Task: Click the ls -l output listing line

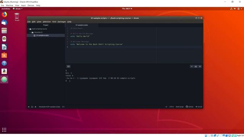Action: 100,78
